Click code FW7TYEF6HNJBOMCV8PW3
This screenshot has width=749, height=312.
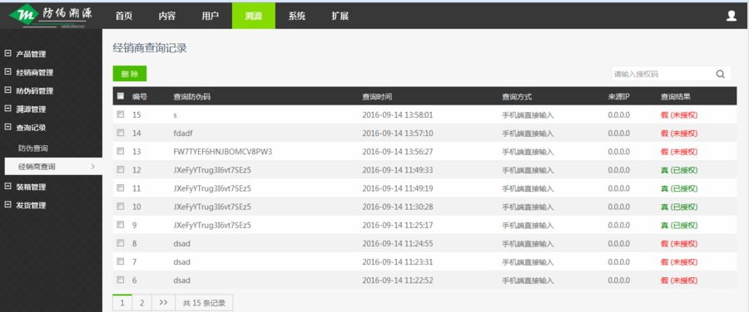(x=222, y=152)
